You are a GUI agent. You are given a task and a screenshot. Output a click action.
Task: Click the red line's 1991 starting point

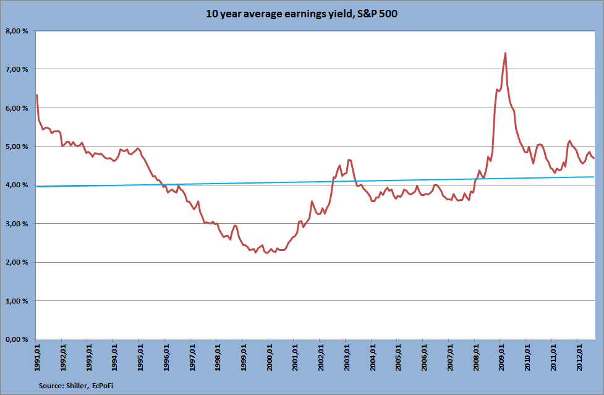click(36, 95)
